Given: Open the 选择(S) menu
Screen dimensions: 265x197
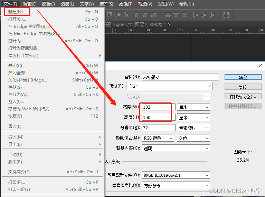Looking at the screenshot, I should pyautogui.click(x=106, y=4).
